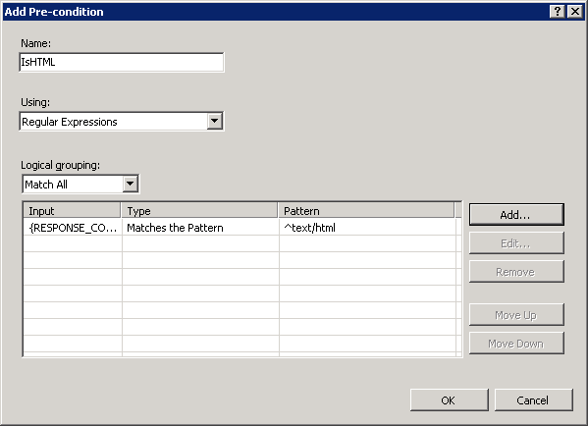Click the Move Up button

tap(516, 315)
